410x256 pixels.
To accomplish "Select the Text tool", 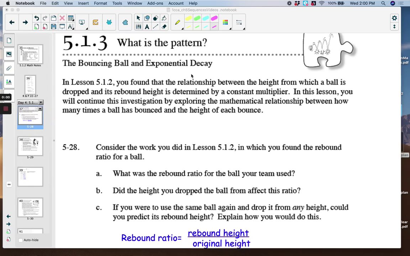I will tap(147, 27).
